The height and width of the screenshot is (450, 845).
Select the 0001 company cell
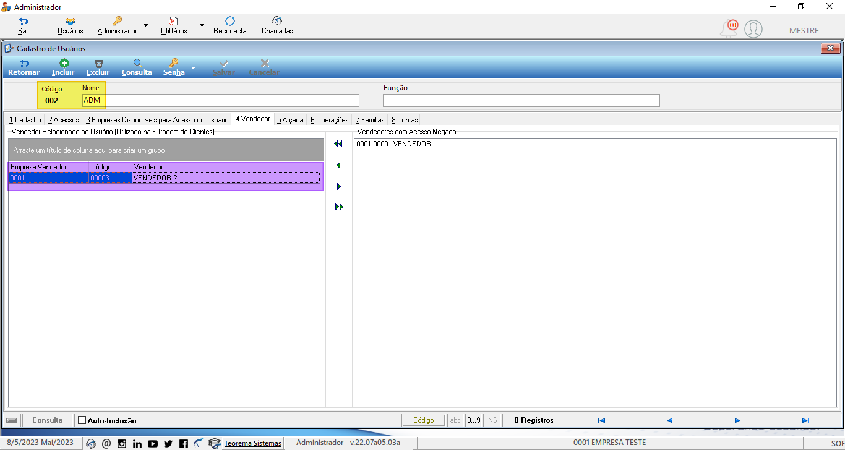(48, 178)
